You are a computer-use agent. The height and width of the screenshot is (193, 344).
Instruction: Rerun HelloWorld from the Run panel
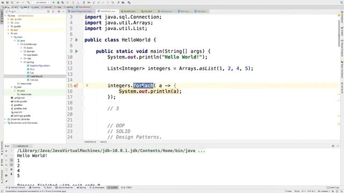[x=6, y=151]
